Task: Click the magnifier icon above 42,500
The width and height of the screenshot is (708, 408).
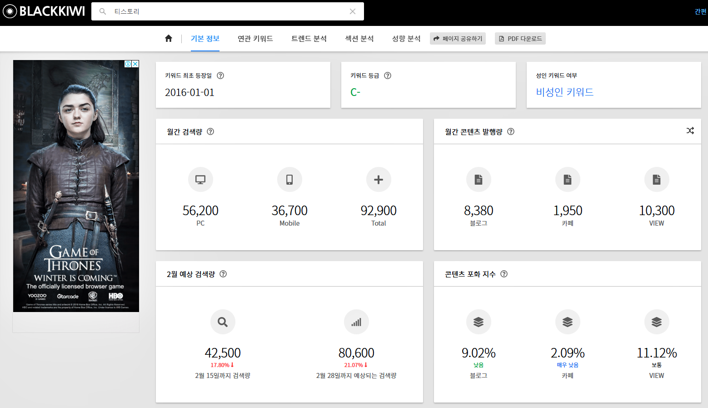Action: click(x=223, y=322)
